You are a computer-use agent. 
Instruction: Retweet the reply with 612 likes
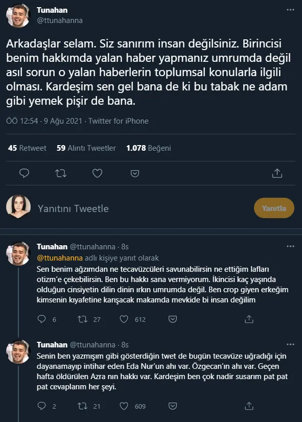point(83,319)
